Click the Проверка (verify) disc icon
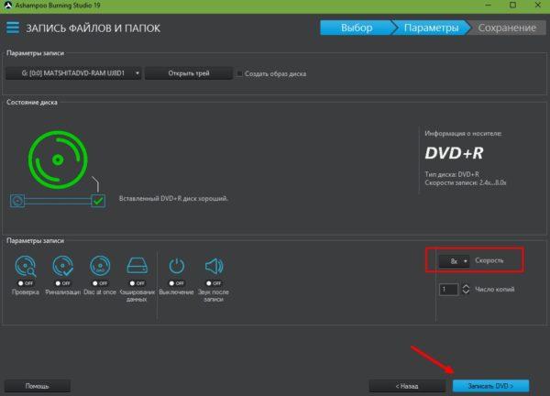This screenshot has height=396, width=550. (26, 266)
